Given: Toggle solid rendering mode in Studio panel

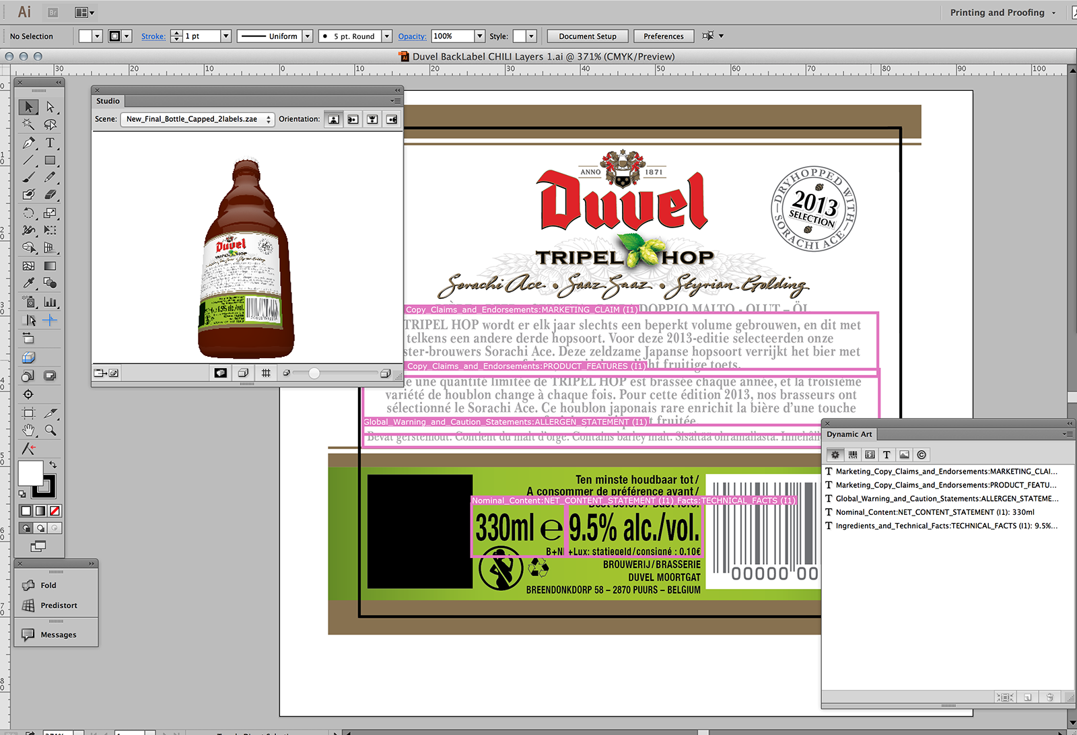Looking at the screenshot, I should (220, 373).
